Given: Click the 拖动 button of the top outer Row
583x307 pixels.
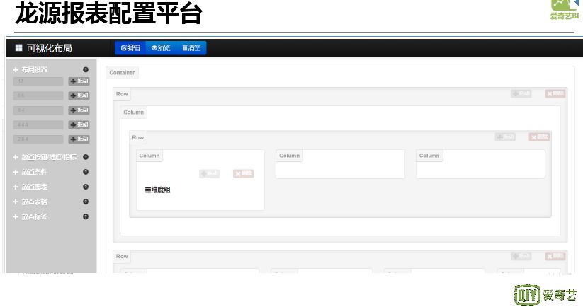Looking at the screenshot, I should pyautogui.click(x=521, y=93).
